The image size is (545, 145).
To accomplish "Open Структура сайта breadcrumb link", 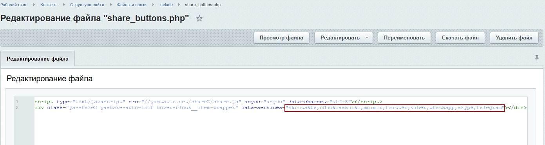I will [87, 5].
